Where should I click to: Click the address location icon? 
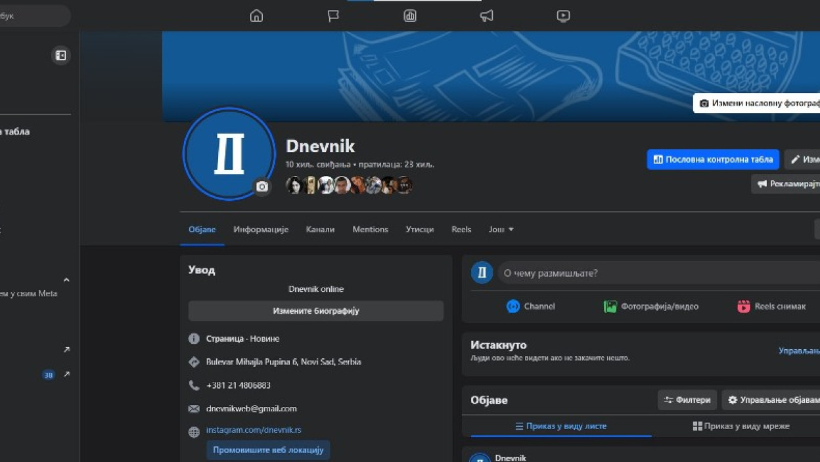(194, 362)
